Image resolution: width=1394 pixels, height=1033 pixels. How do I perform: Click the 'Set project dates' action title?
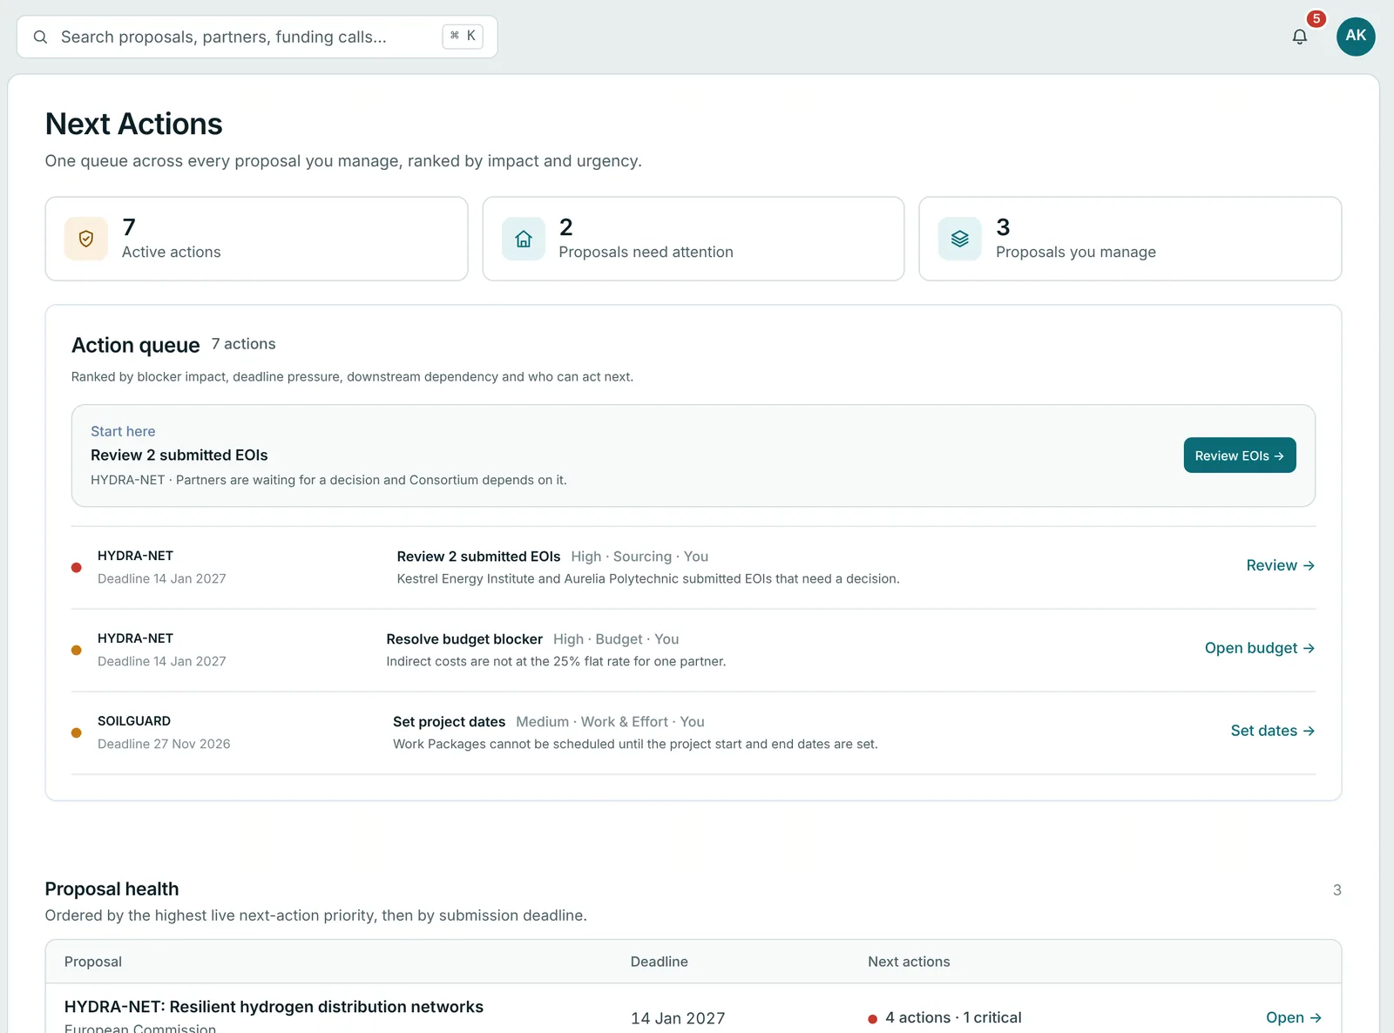click(x=449, y=722)
